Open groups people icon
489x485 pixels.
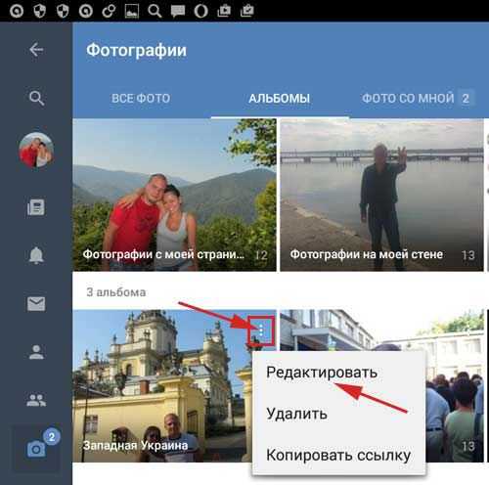coord(36,400)
